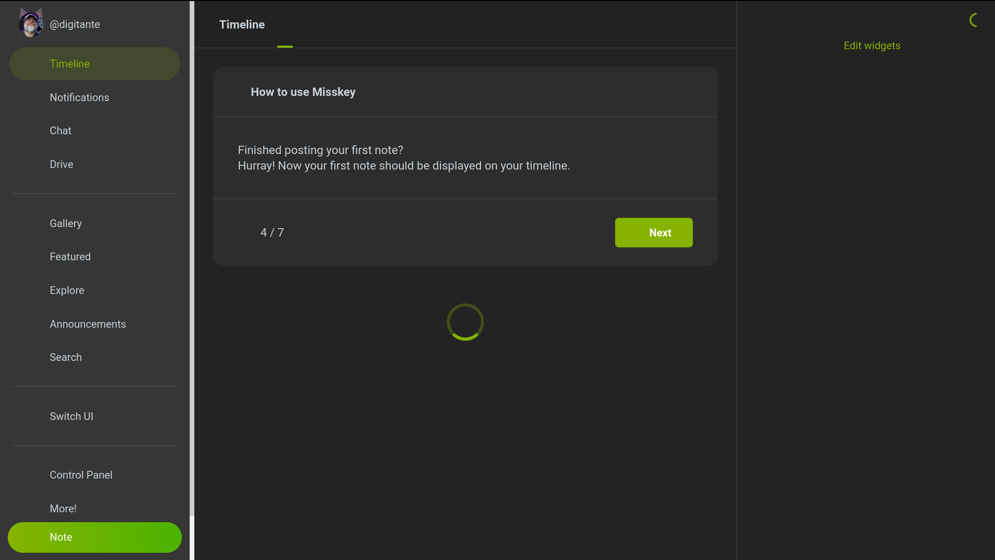Open the @digitante account menu
995x560 pixels.
point(75,24)
